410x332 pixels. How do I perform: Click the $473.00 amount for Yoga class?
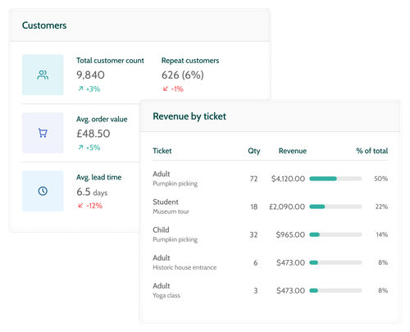[290, 290]
